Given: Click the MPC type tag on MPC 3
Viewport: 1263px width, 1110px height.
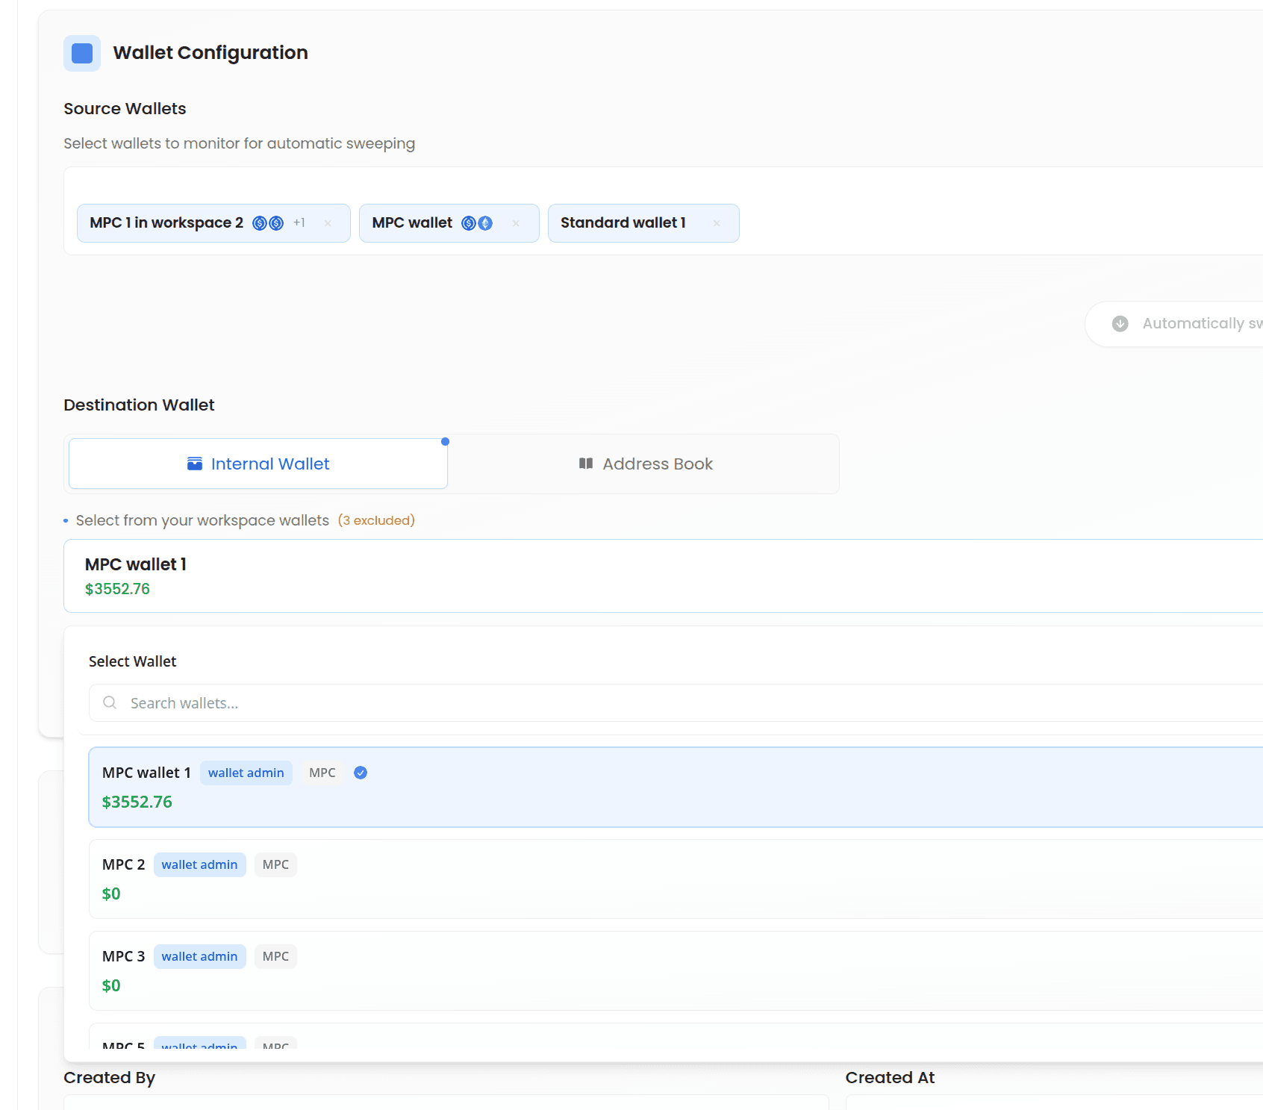Looking at the screenshot, I should [x=275, y=956].
